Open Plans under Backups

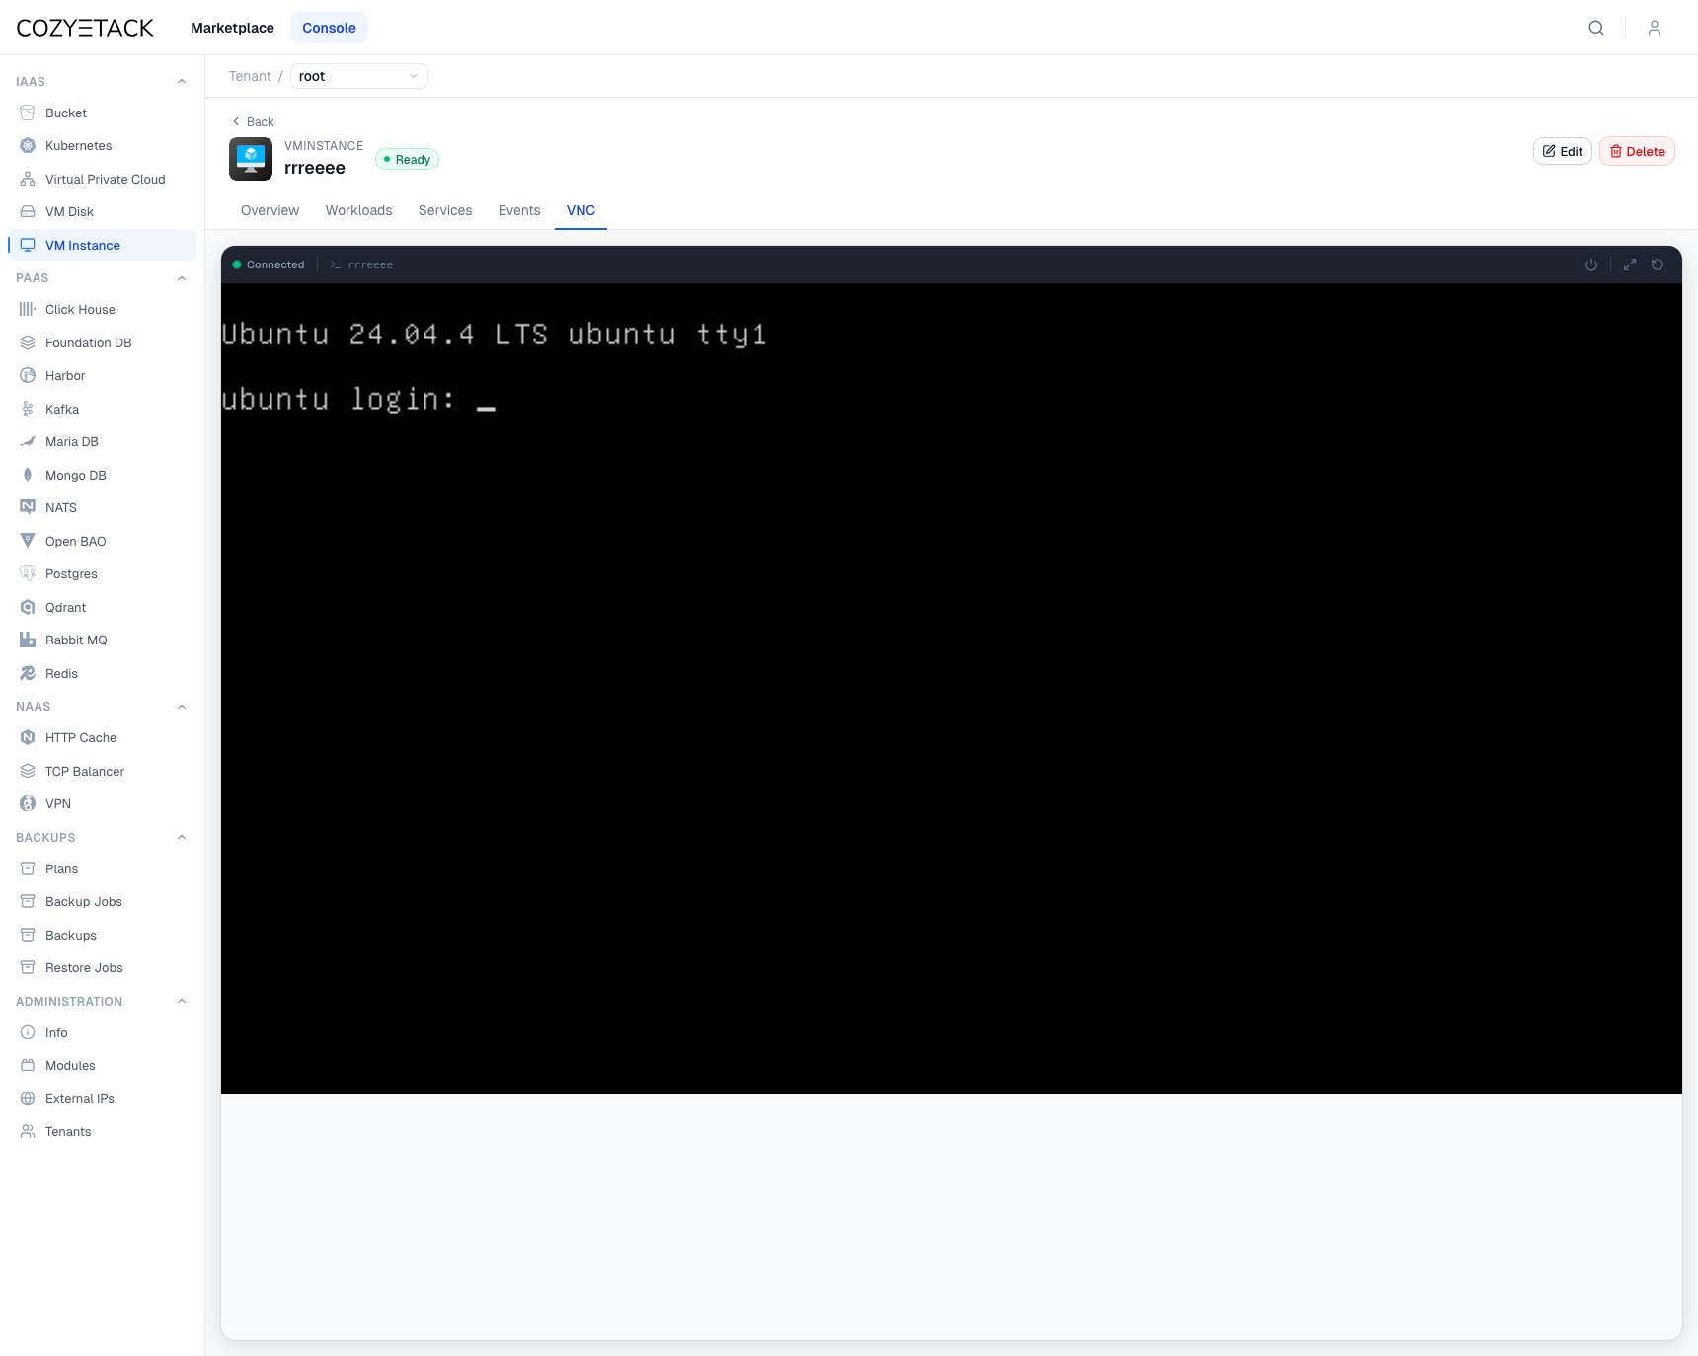point(61,868)
